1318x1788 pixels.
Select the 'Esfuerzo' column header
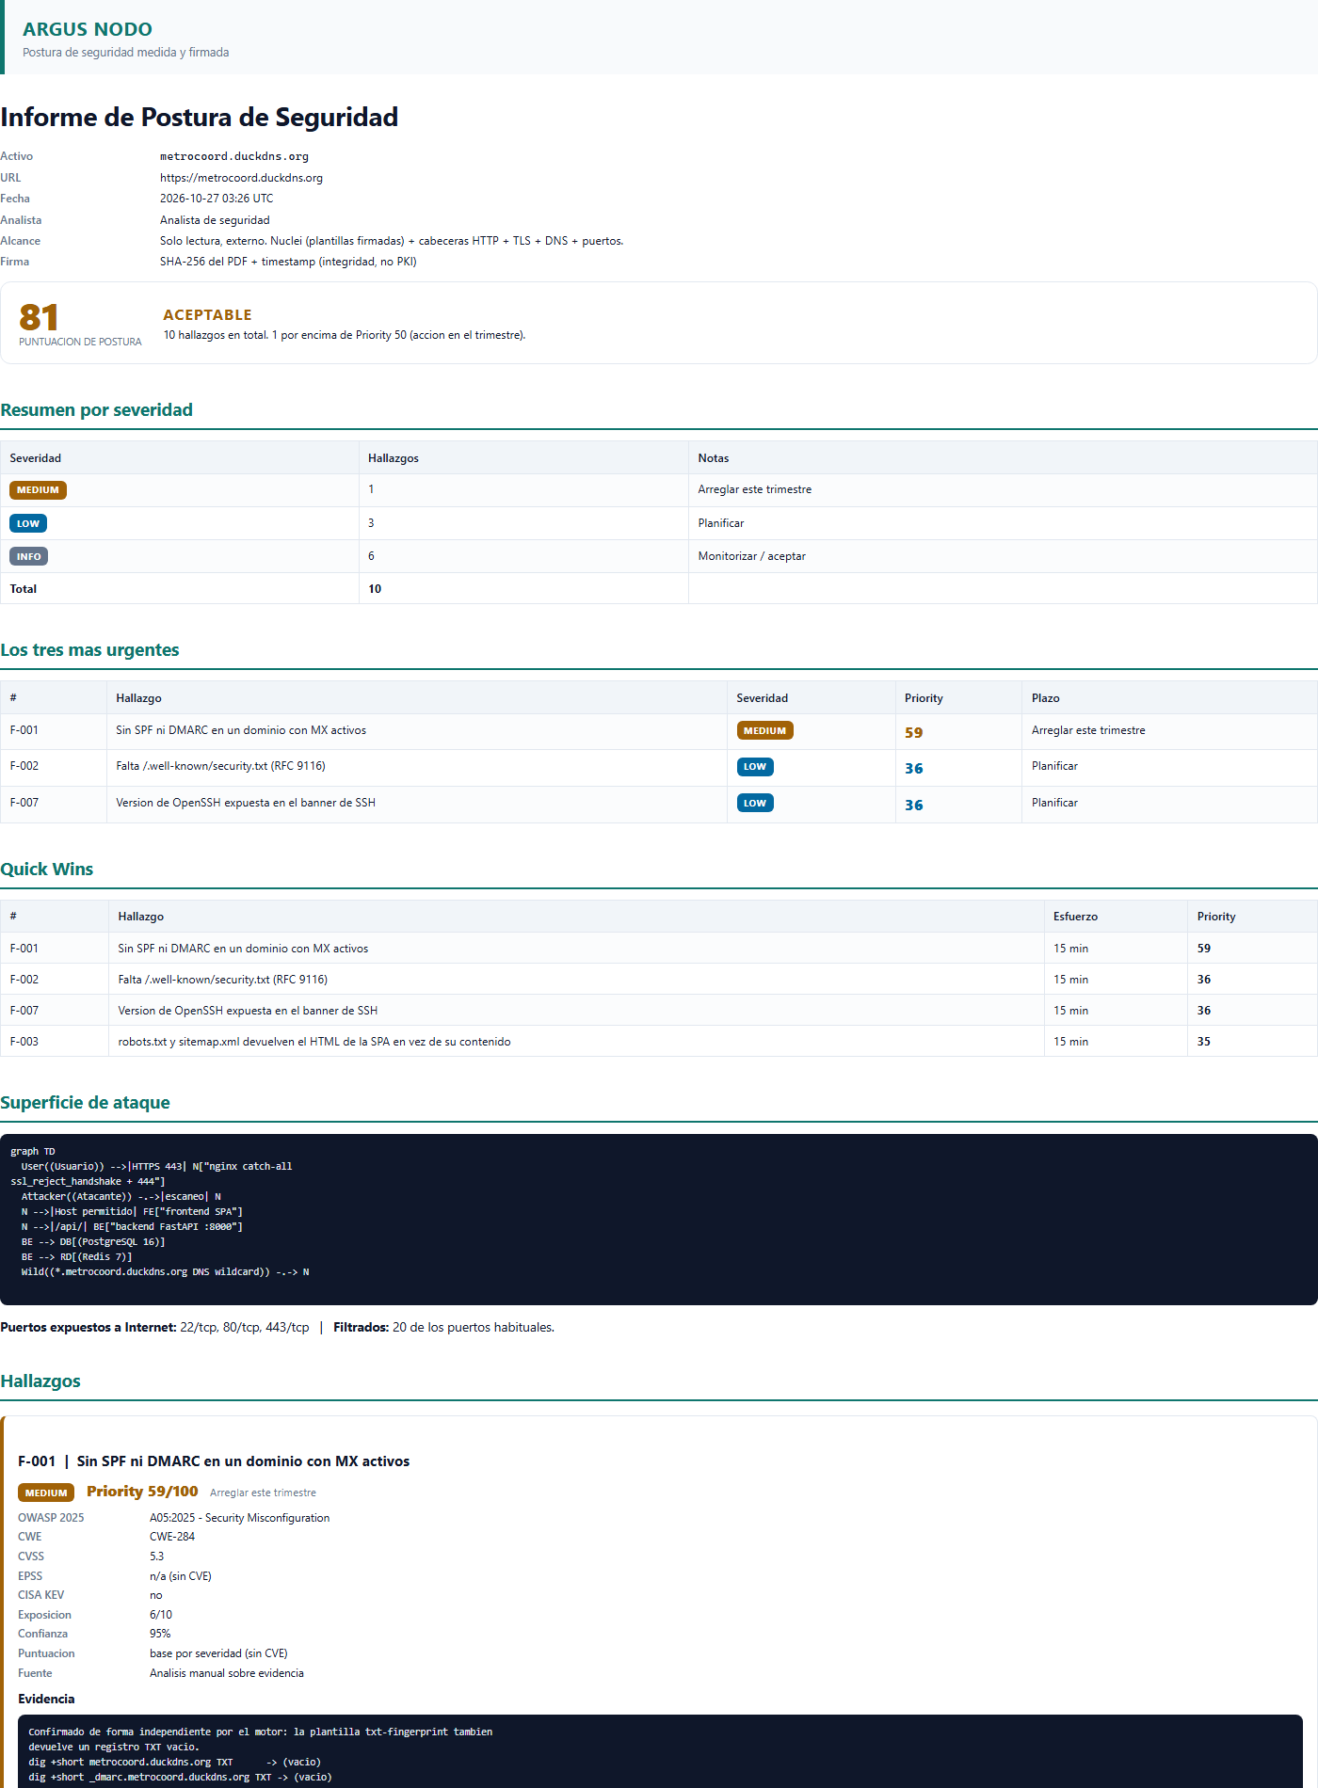coord(1075,917)
